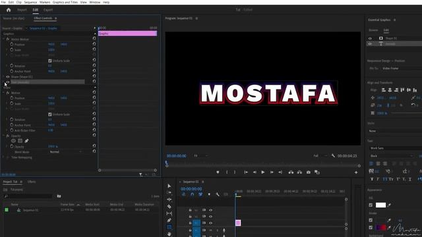This screenshot has width=422, height=237.
Task: Click the white fill color swatch
Action: [380, 205]
